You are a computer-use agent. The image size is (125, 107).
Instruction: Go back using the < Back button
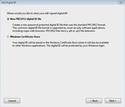[94, 101]
